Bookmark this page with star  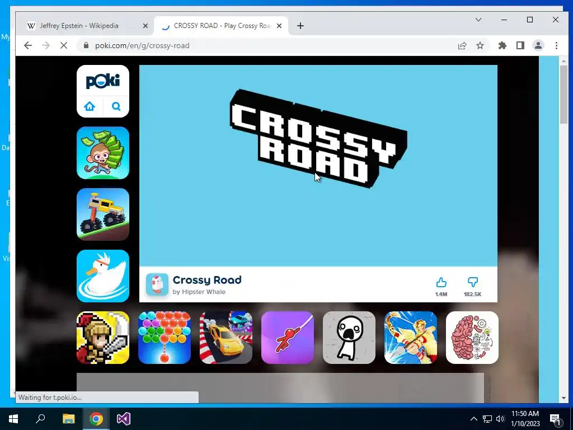480,45
